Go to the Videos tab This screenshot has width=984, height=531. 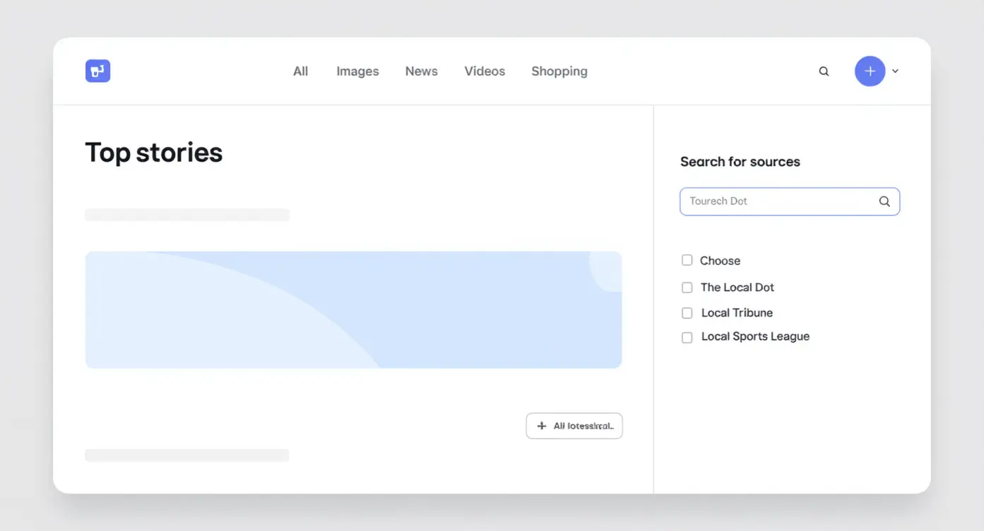485,71
